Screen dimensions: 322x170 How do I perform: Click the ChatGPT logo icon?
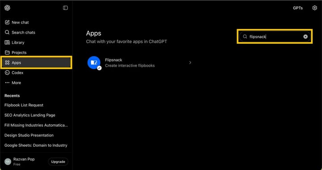click(x=7, y=8)
